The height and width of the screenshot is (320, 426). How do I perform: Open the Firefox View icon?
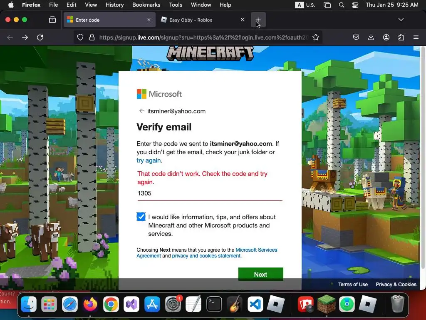(x=52, y=20)
